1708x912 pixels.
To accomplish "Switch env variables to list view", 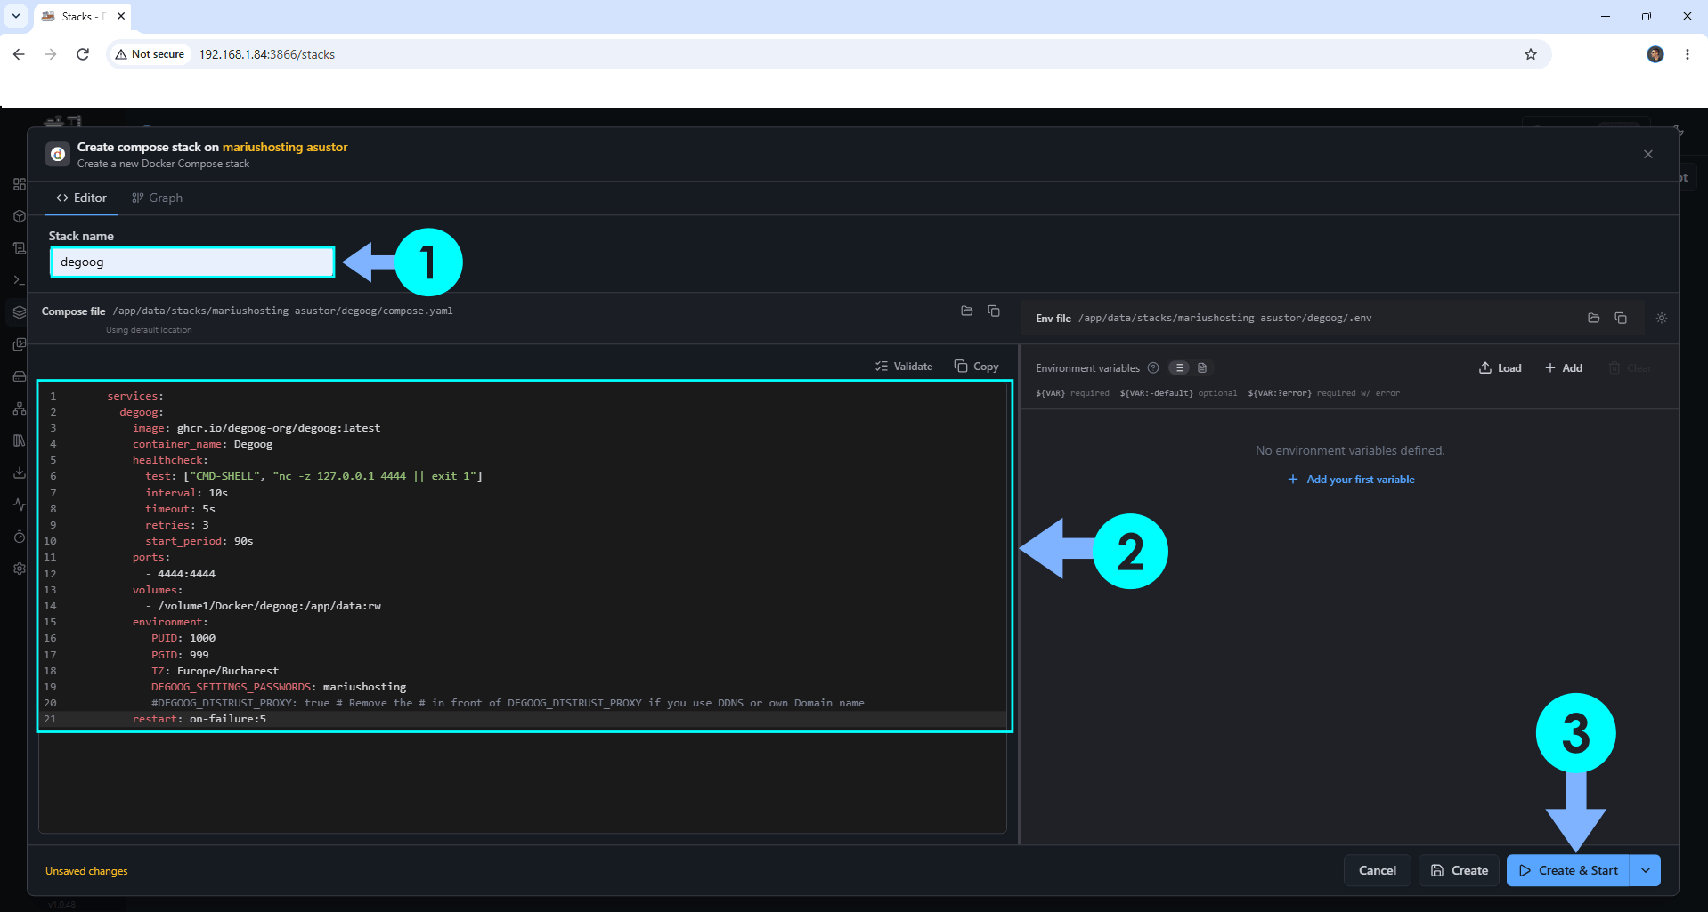I will [x=1179, y=367].
